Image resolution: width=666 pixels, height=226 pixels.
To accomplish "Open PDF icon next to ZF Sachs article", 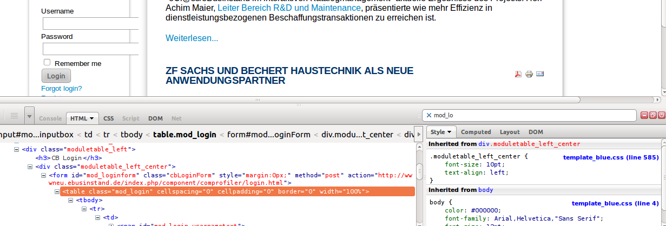I will tap(518, 74).
